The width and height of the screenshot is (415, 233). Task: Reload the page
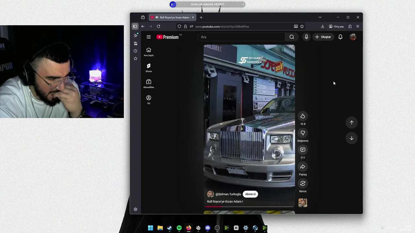(x=158, y=26)
